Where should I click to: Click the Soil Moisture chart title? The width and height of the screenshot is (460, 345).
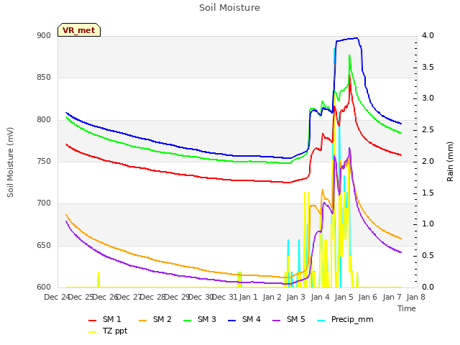230,8
